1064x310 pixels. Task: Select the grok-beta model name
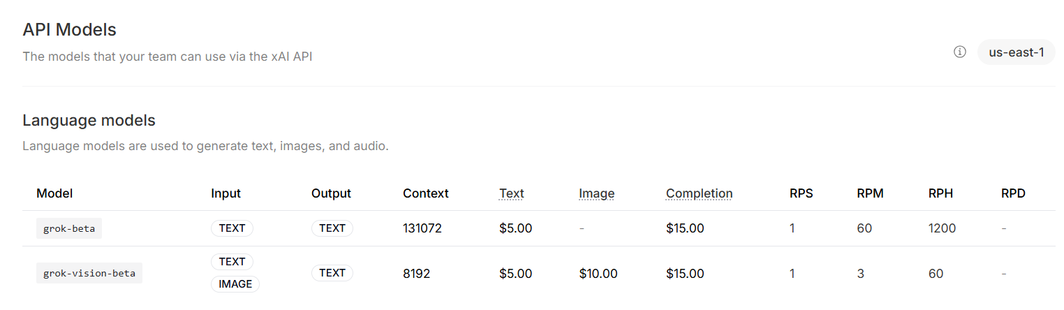[x=69, y=228]
